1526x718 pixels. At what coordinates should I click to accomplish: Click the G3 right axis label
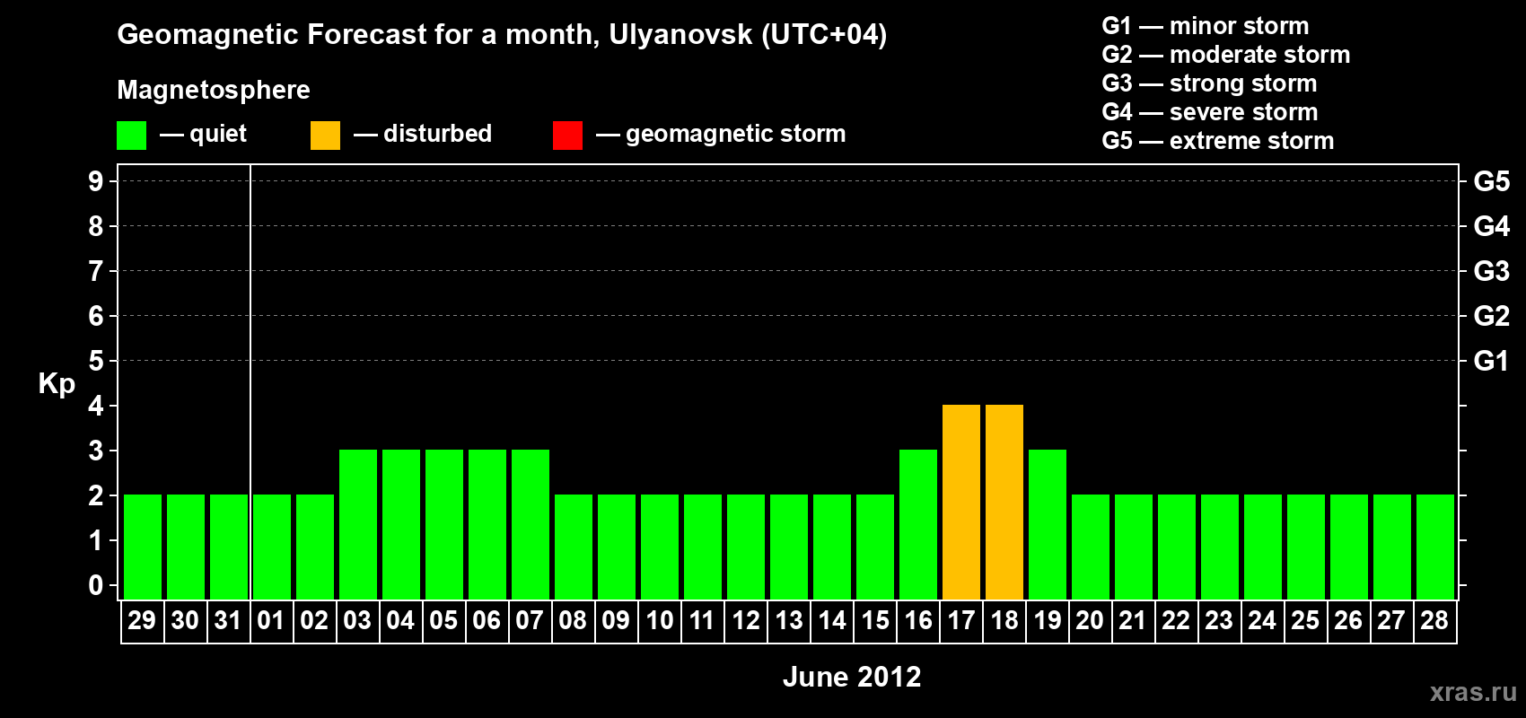1492,271
